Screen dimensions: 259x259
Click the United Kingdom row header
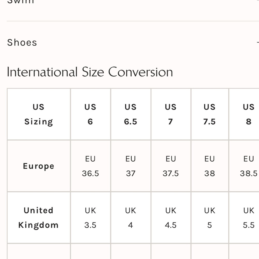39,218
